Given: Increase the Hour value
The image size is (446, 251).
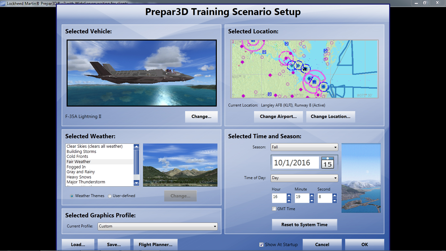Looking at the screenshot, I should (x=289, y=196).
